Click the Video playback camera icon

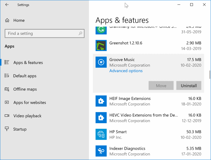point(7,116)
